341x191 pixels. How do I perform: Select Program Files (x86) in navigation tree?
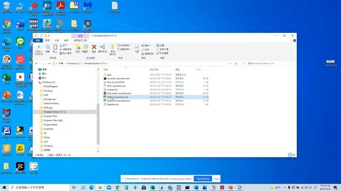(x=53, y=120)
